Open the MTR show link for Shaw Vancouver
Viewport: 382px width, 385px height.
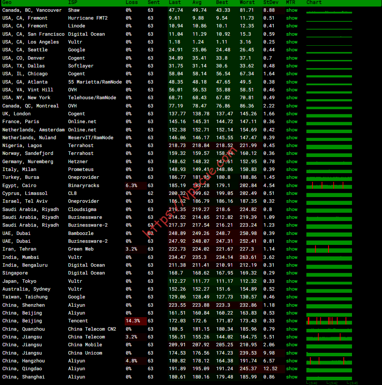pos(292,10)
